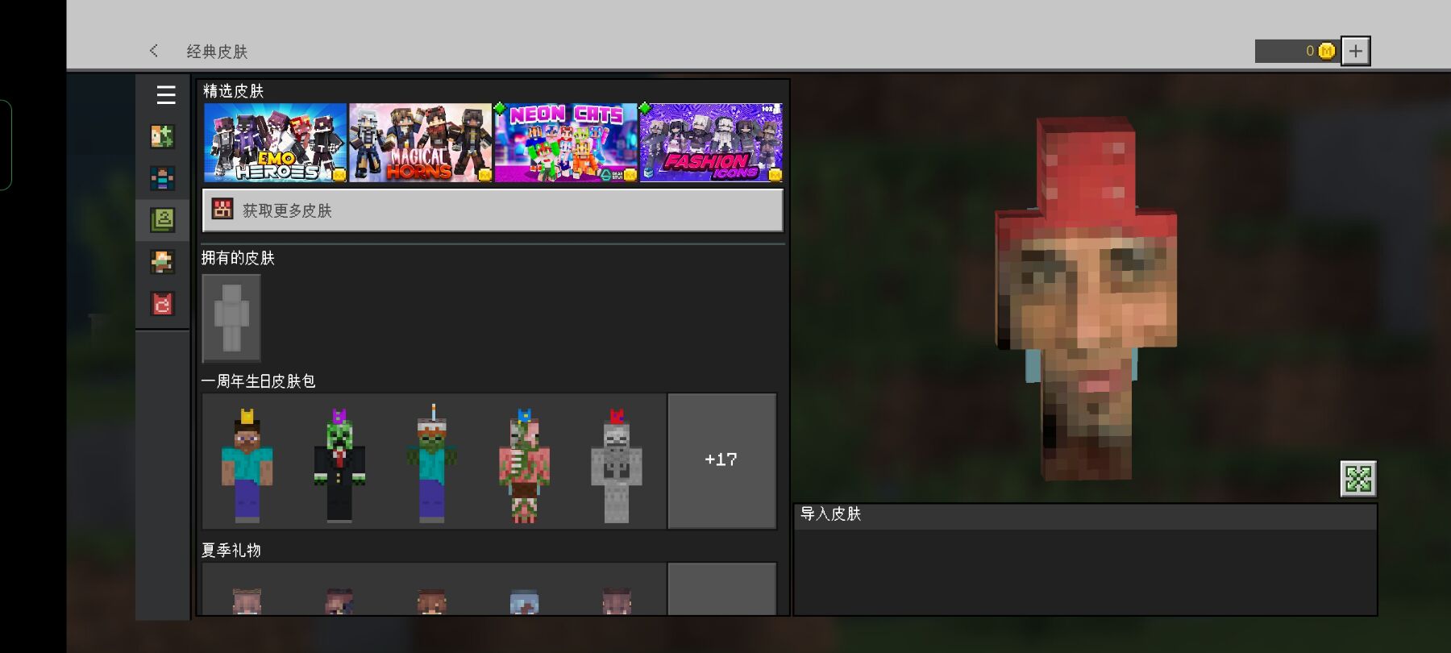
Task: Add coins with the plus button
Action: 1356,51
